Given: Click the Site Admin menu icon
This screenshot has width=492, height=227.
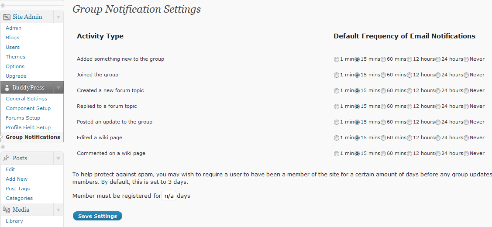Looking at the screenshot, I should coord(6,17).
